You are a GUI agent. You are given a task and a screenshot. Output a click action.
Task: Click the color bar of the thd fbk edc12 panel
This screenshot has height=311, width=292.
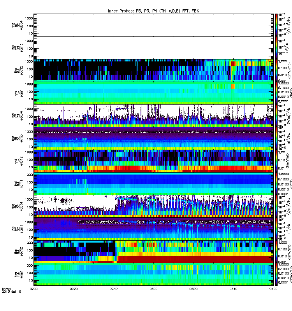pyautogui.click(x=276, y=161)
